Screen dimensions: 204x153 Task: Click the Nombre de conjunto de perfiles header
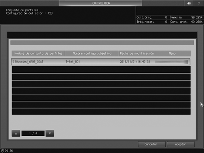tap(38, 53)
